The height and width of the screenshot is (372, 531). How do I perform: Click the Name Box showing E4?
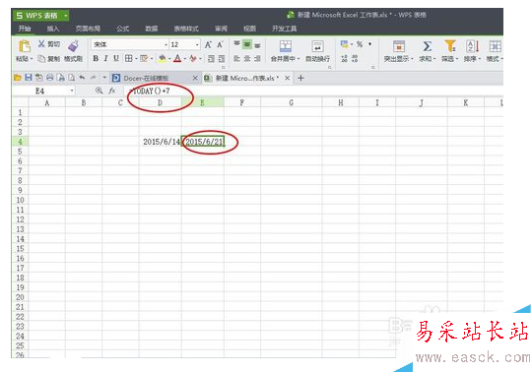(x=40, y=91)
